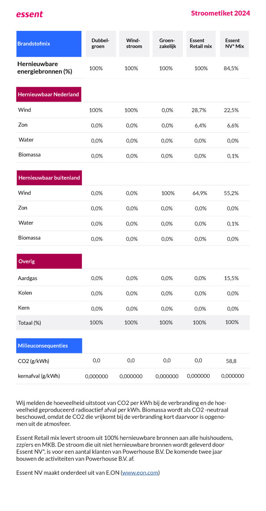
Task: Click the Stroometiket 2024 title
Action: pos(220,13)
